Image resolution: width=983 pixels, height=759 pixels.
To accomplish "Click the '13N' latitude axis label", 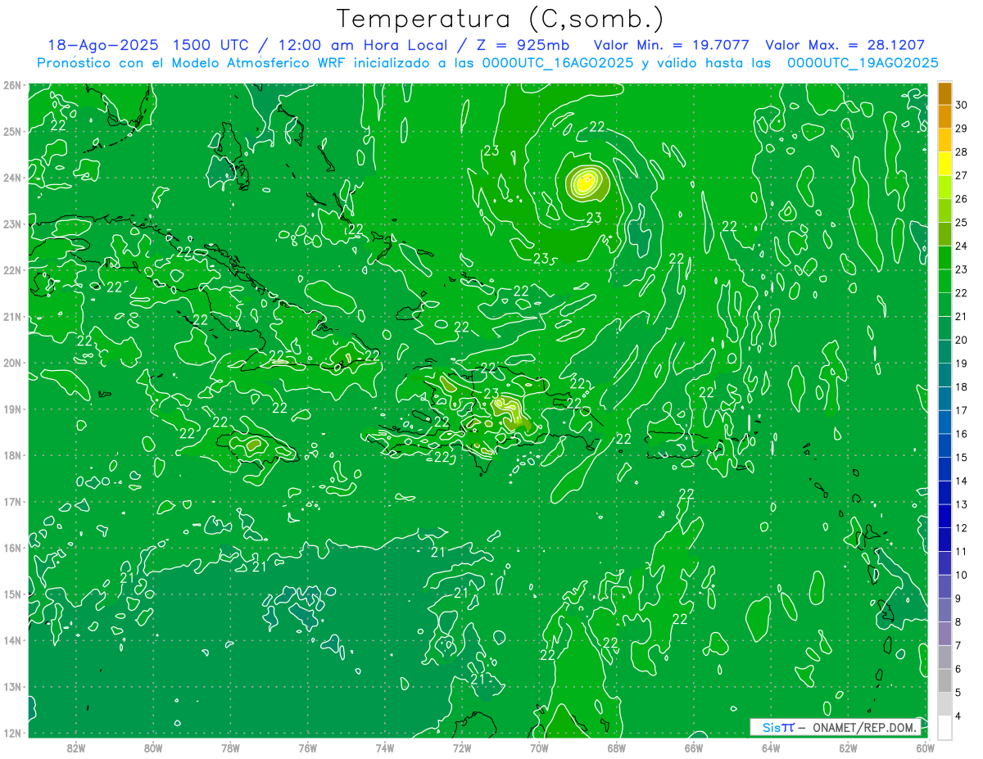I will [x=12, y=686].
